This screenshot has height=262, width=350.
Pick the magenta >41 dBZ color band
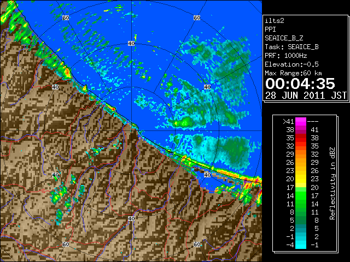[301, 121]
